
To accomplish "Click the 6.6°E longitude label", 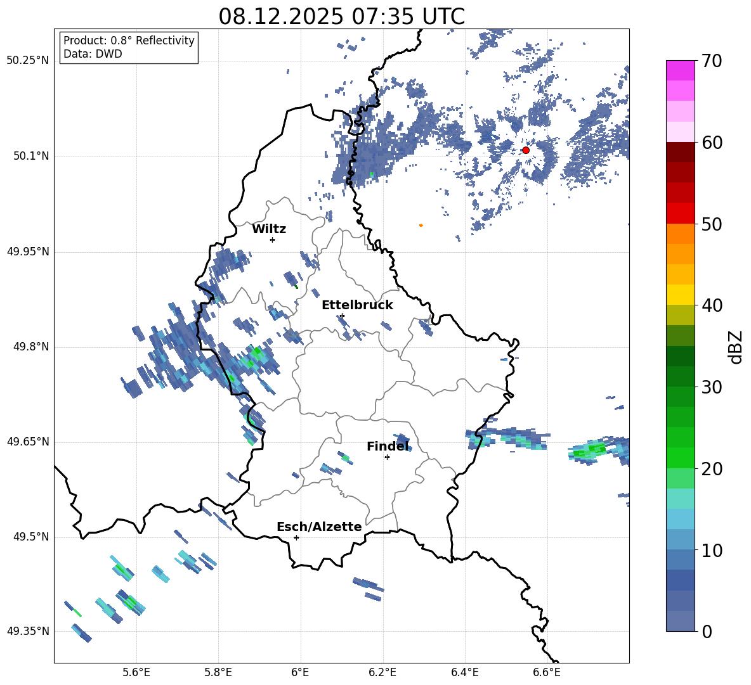I will coord(547,672).
